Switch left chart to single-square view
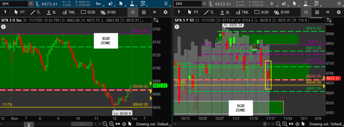The image size is (344, 127). 133,12
